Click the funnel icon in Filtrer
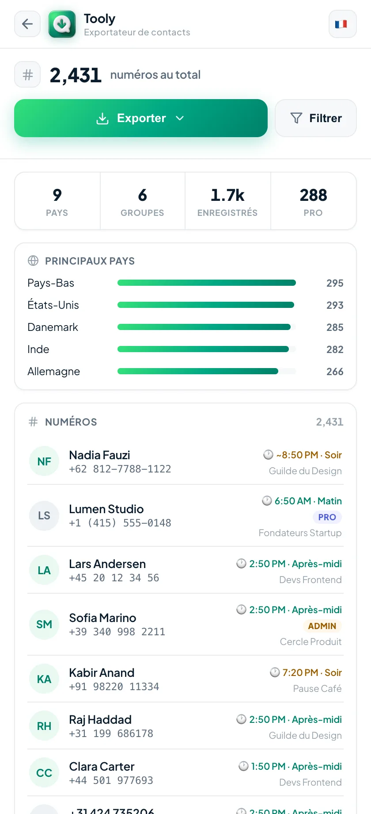 296,118
